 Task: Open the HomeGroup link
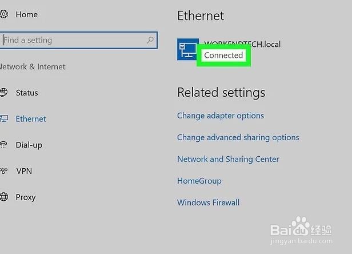click(x=199, y=181)
